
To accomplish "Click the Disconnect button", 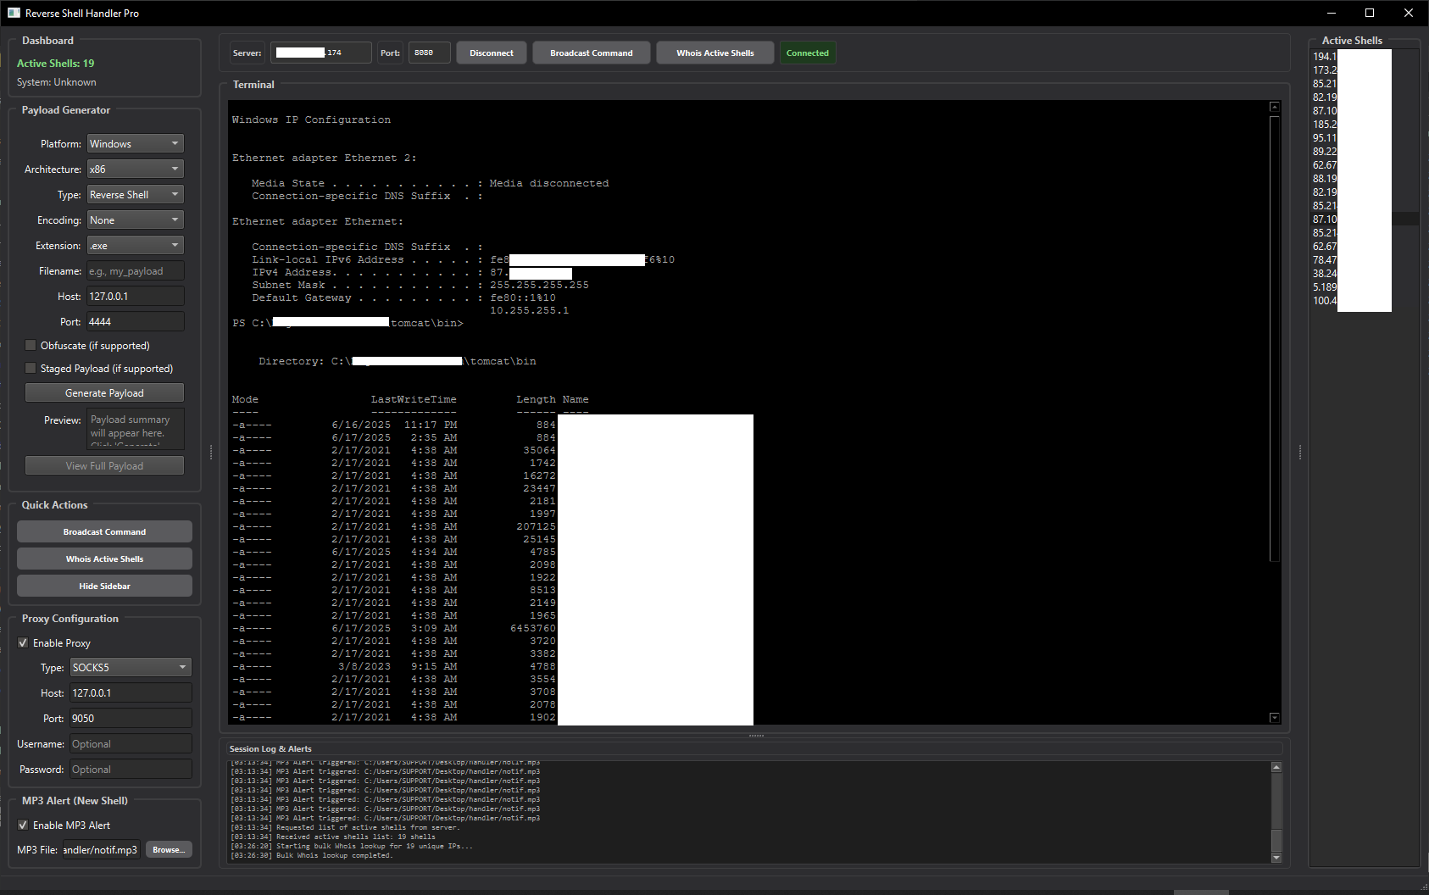I will click(x=492, y=53).
